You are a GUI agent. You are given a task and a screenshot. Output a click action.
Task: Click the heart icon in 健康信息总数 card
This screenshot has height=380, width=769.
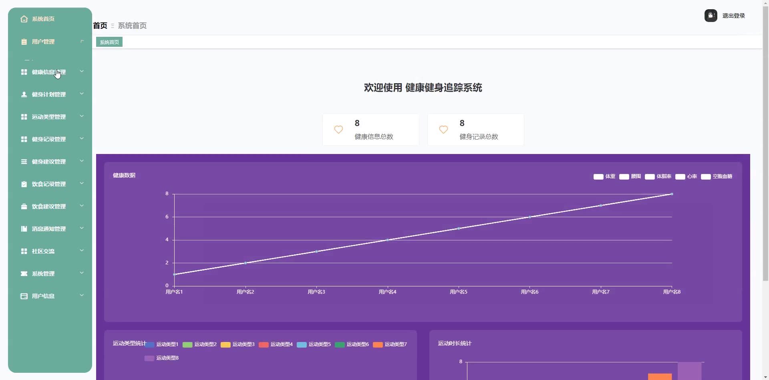coord(338,130)
